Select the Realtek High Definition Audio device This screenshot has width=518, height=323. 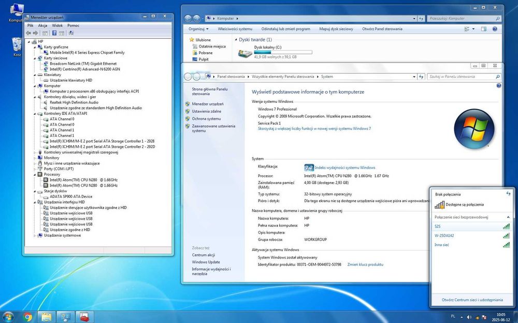(x=74, y=102)
